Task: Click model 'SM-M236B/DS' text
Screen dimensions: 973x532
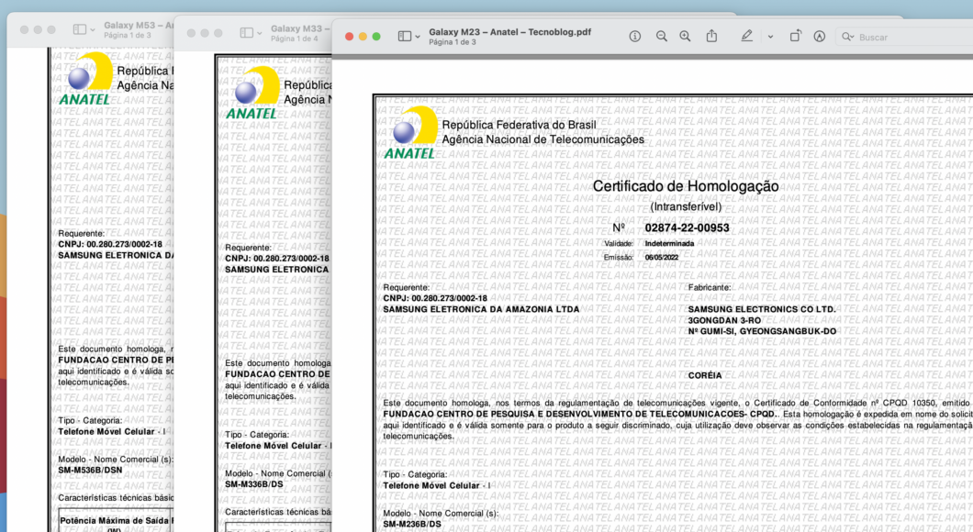Action: coord(412,524)
